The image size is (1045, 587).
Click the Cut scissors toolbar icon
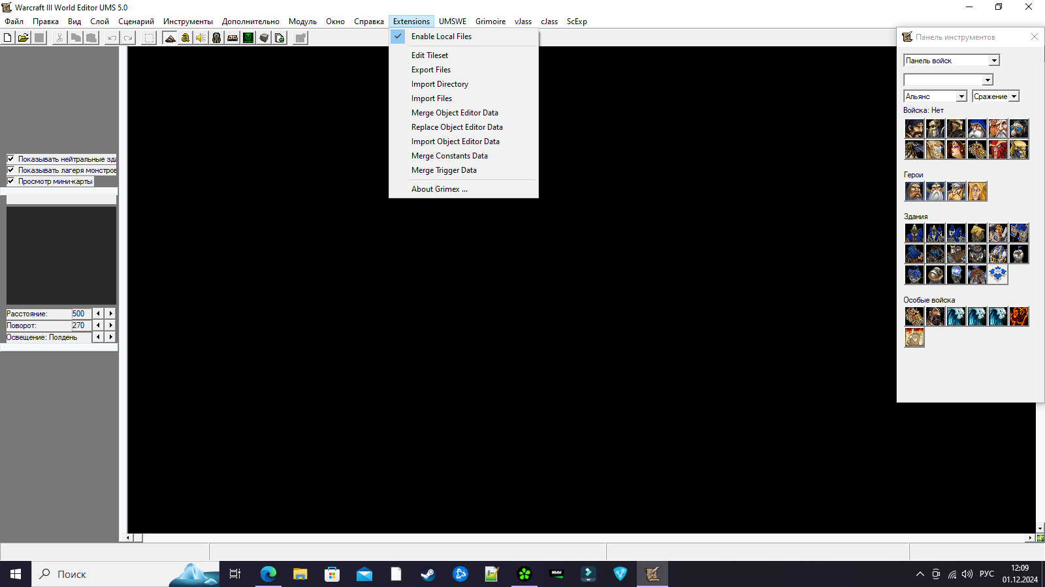[x=59, y=38]
